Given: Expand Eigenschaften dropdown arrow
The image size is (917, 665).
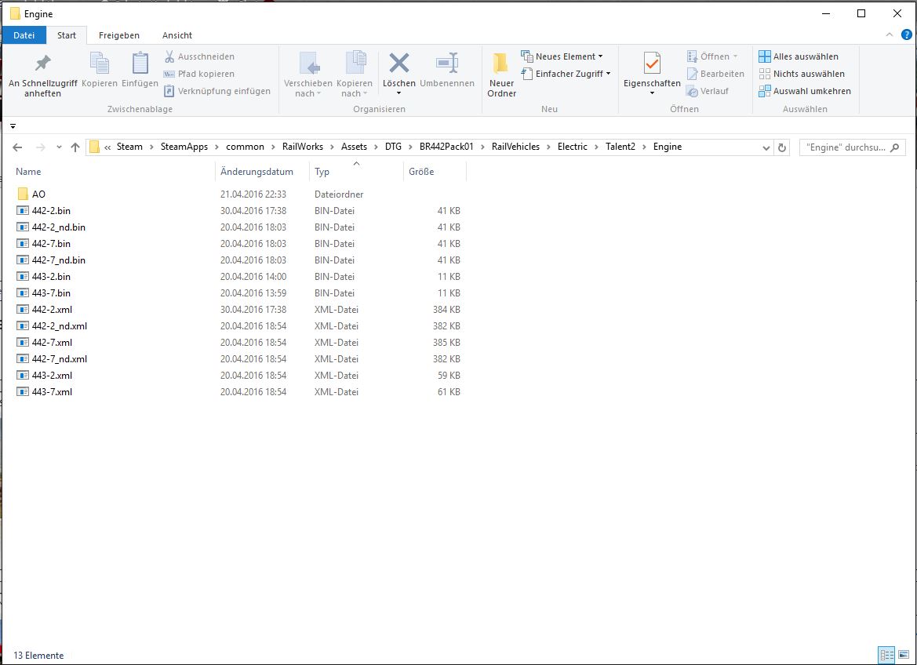Looking at the screenshot, I should (652, 93).
